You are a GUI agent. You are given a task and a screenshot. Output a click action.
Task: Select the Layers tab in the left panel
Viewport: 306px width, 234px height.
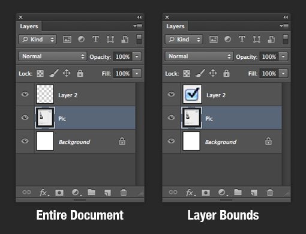[29, 26]
